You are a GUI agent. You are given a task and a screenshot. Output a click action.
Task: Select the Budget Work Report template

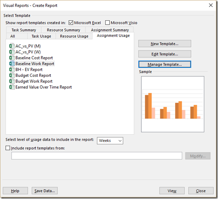[x=34, y=81]
